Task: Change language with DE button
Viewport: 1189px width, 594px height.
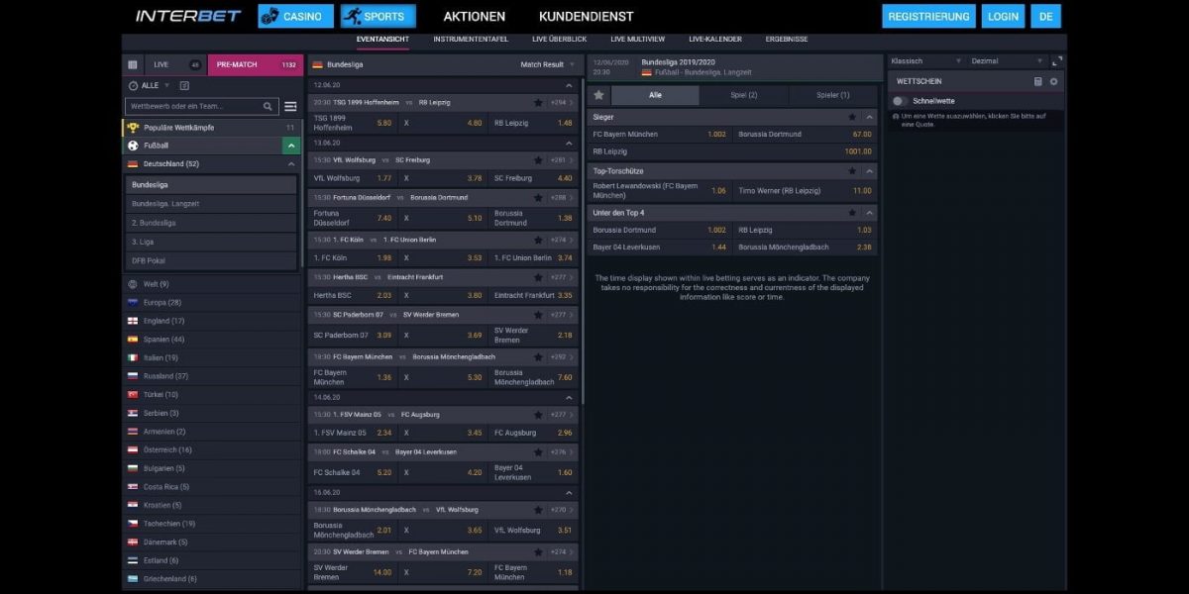Action: [x=1045, y=16]
